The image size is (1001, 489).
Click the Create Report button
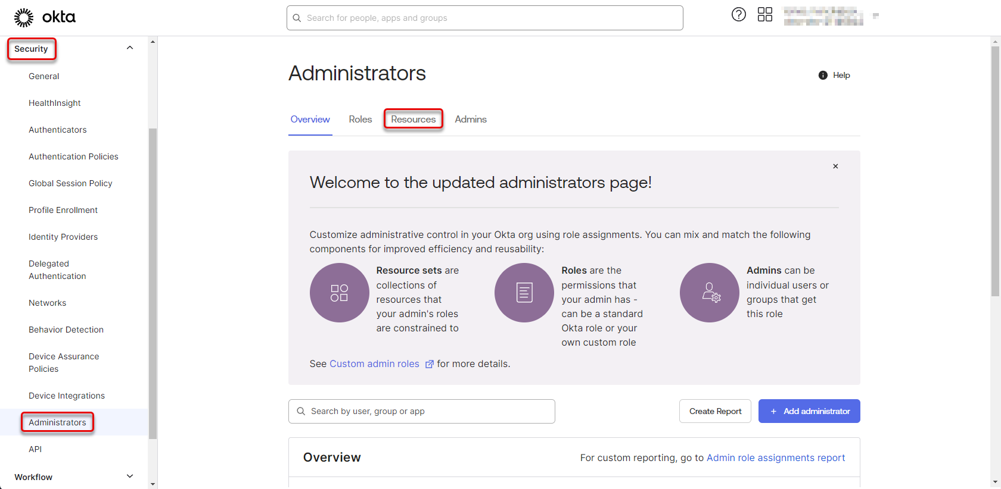point(715,411)
